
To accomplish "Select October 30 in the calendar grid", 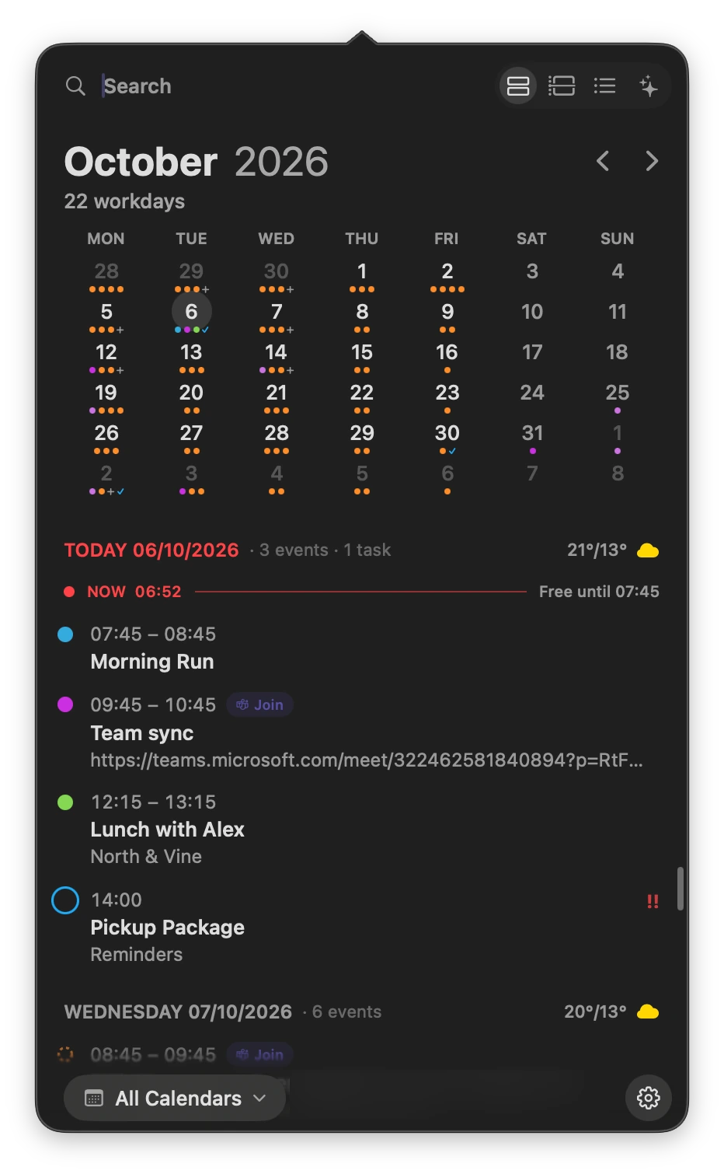I will [447, 433].
